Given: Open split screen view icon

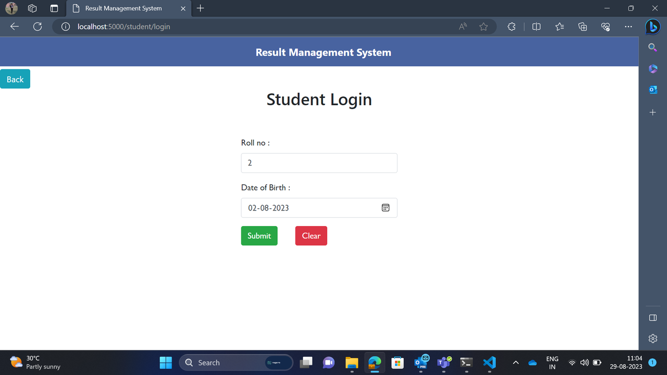Looking at the screenshot, I should 536,27.
